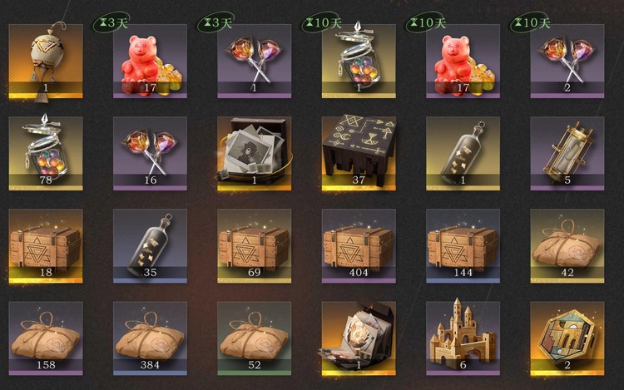
Task: Select the wrapped parcel showing 384
Action: [150, 338]
